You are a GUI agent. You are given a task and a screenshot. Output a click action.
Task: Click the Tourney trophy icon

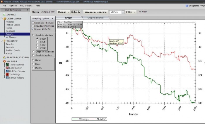pos(4,41)
